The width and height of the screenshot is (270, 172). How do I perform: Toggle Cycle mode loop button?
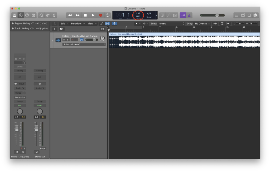108,15
